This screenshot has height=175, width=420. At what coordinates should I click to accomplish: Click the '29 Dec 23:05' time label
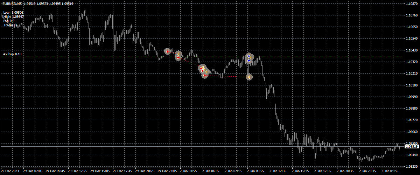(167, 171)
